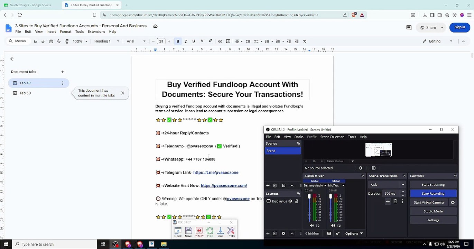
Task: Close the document tabs sidebar arrow
Action: click(x=12, y=59)
